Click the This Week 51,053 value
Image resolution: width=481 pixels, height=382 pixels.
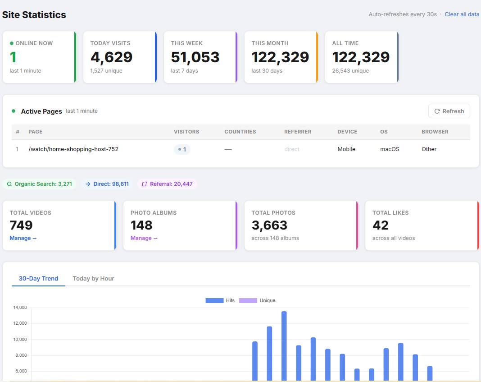point(195,57)
